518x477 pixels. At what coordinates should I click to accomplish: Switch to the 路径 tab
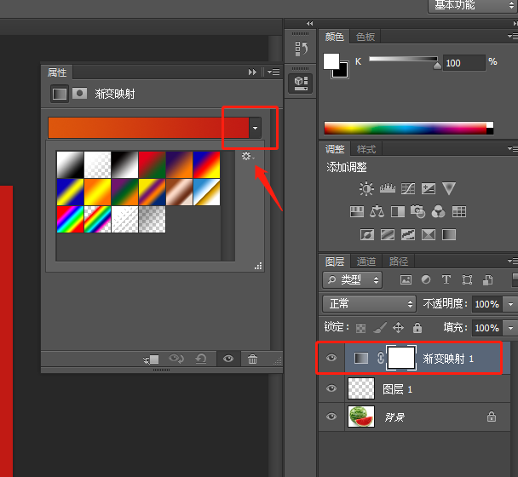click(399, 261)
